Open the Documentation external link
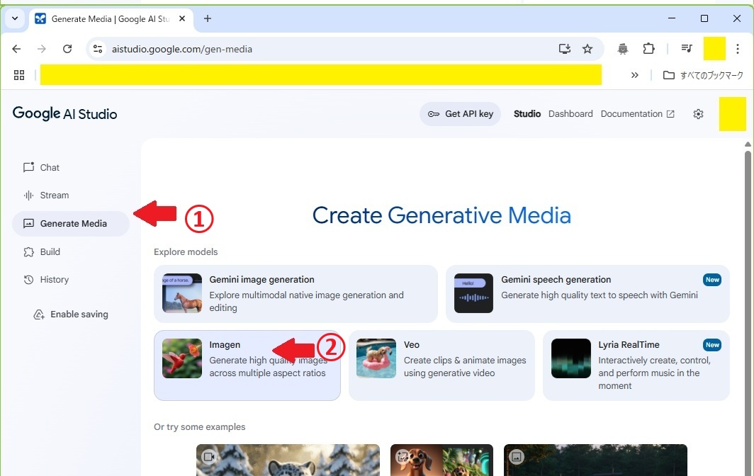Screen dimensions: 754x476 point(638,114)
